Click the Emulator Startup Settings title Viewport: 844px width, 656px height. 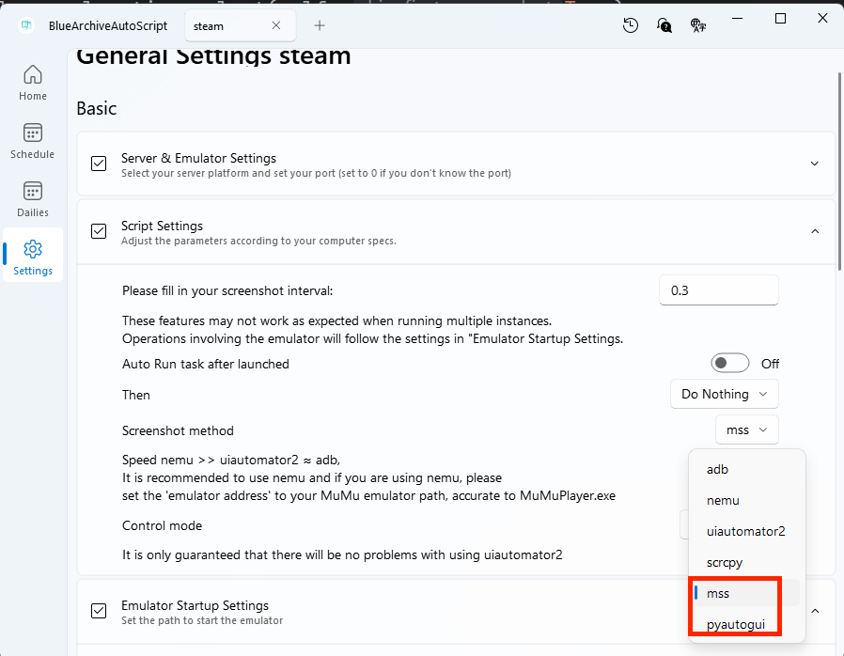click(195, 605)
